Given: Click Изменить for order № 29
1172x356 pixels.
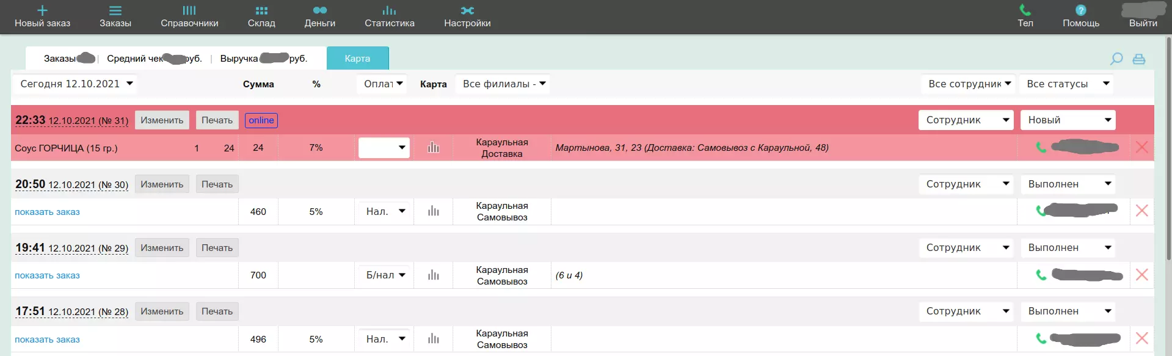Looking at the screenshot, I should pos(162,248).
